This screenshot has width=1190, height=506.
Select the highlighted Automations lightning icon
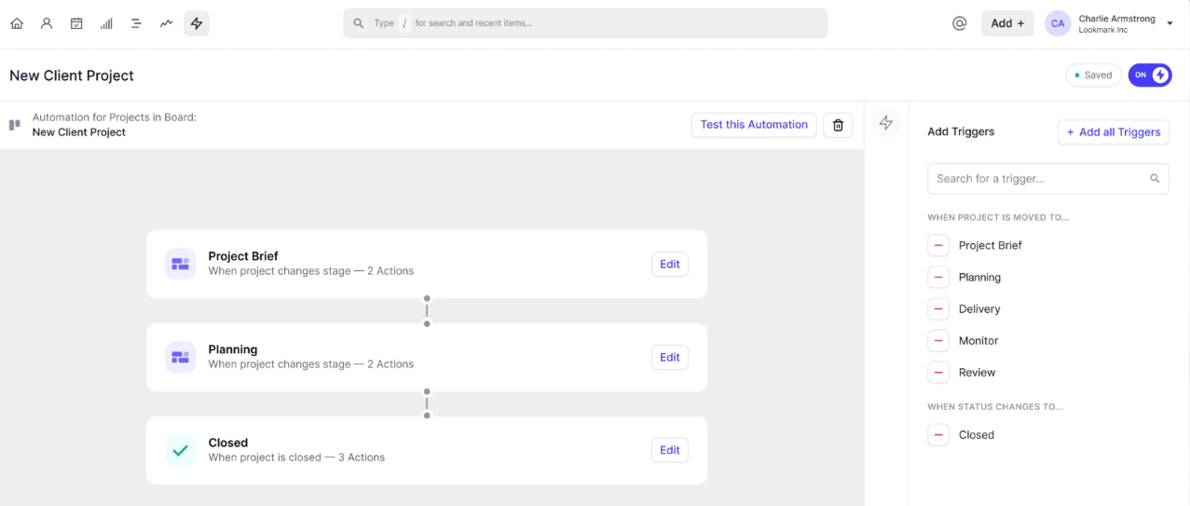click(196, 23)
